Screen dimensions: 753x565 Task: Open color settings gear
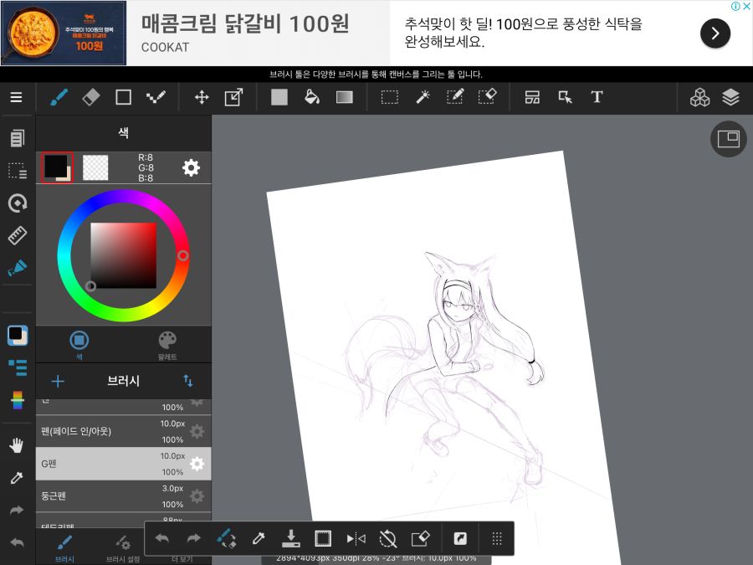[191, 167]
